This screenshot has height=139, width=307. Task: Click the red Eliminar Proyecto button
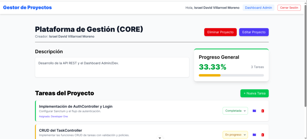(x=220, y=32)
